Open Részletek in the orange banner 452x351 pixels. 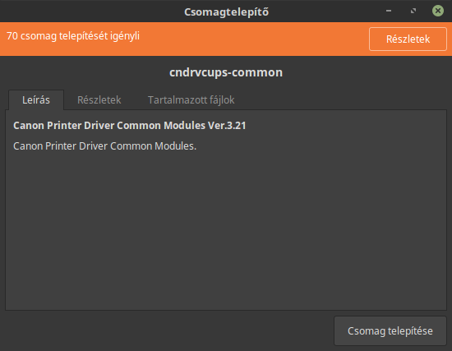tap(408, 39)
